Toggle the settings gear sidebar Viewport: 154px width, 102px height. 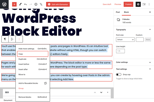pos(138,4)
